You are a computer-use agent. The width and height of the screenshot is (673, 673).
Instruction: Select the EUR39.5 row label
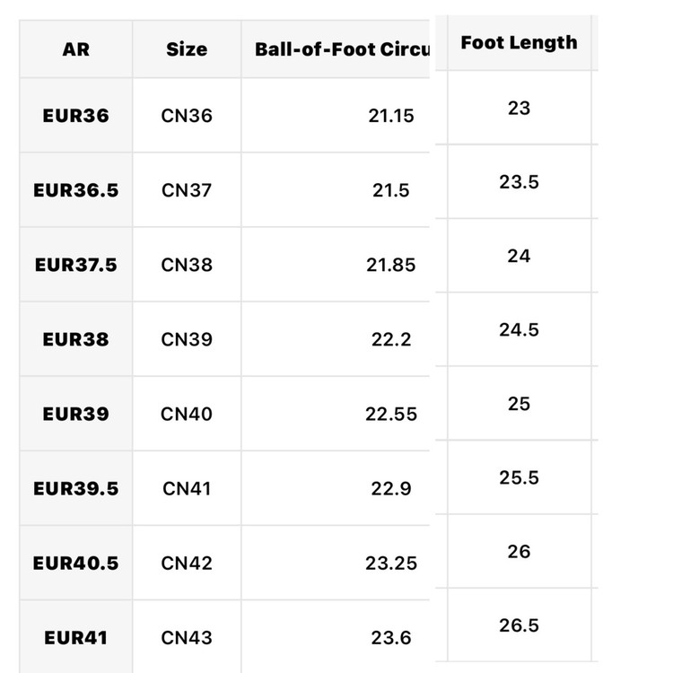[76, 488]
